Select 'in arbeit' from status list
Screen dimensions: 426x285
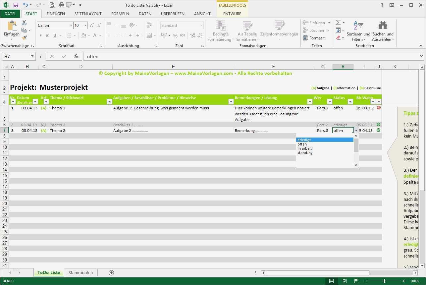click(304, 148)
